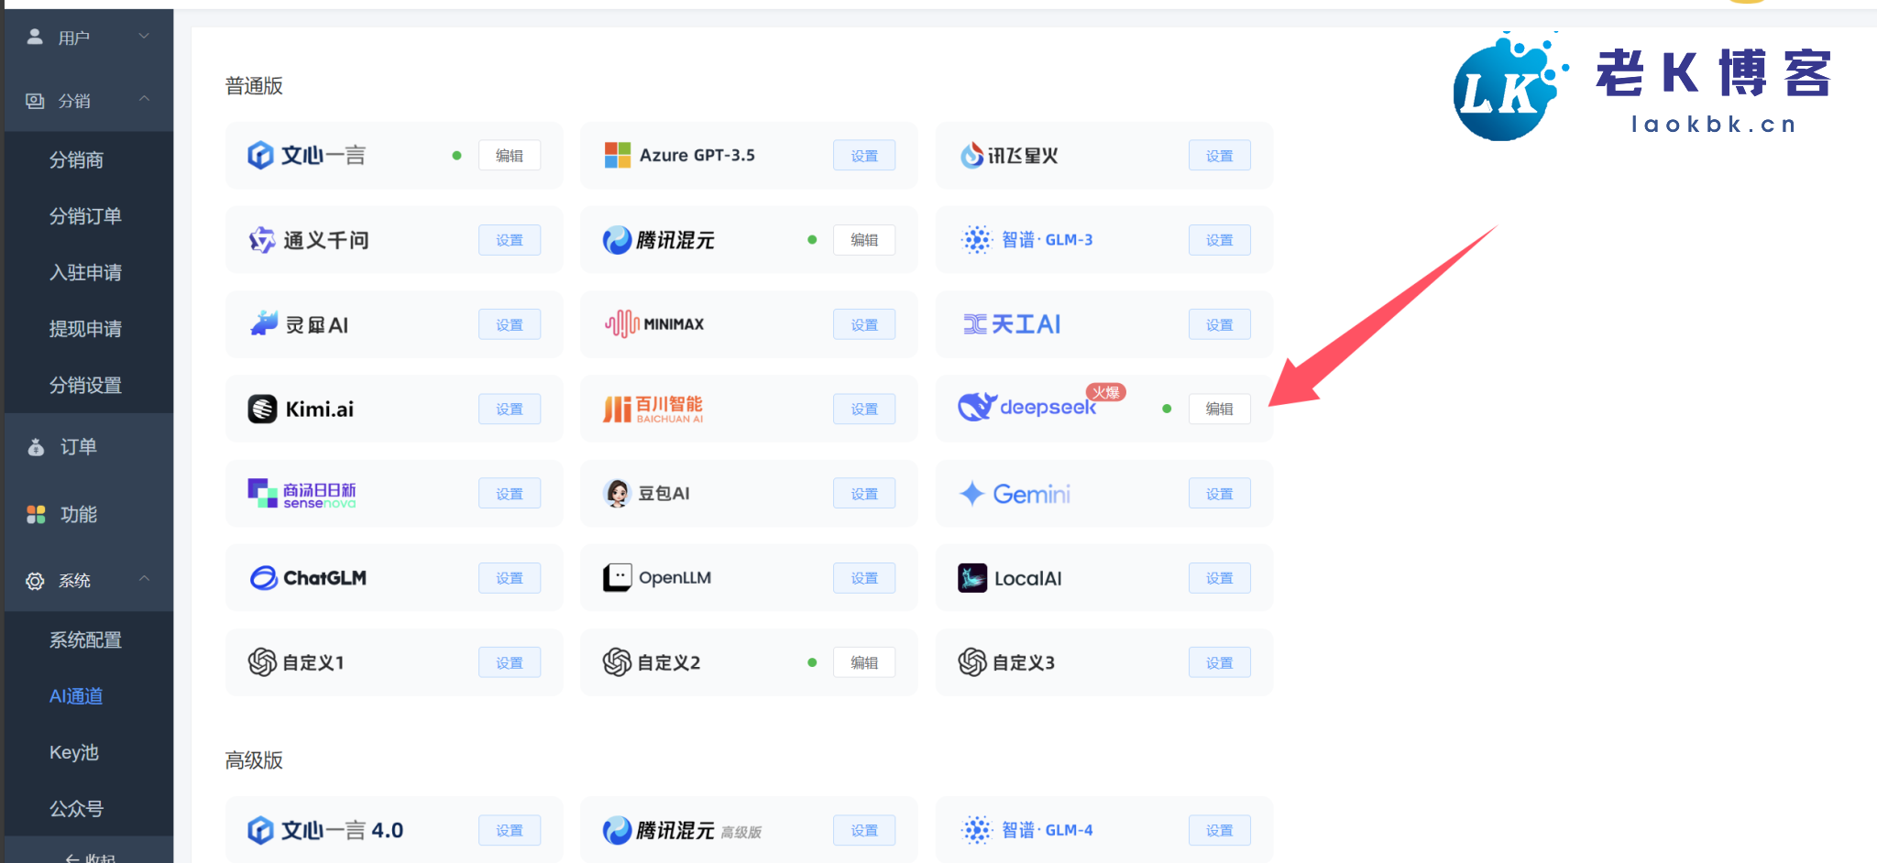
Task: Click green status dot for 文心一言
Action: pos(456,156)
